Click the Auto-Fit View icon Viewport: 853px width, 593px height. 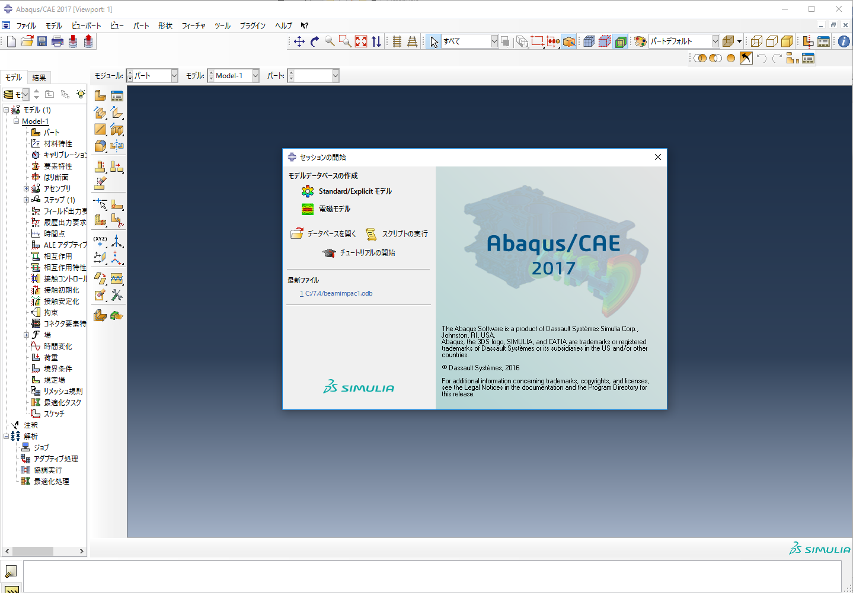tap(361, 41)
